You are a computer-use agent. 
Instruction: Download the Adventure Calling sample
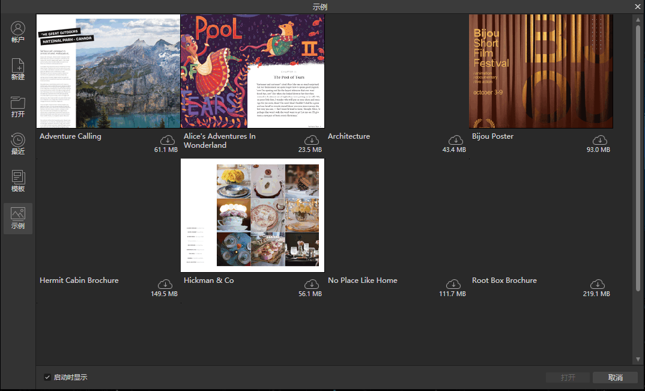[166, 140]
